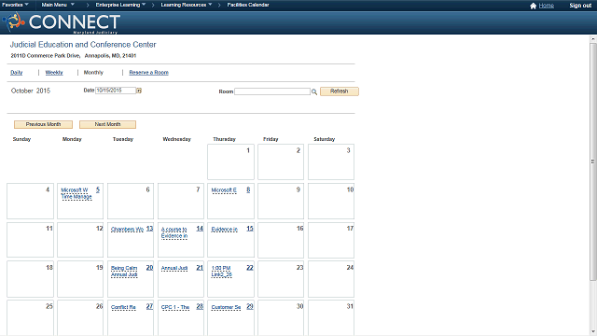597x336 pixels.
Task: Click the Judicial Education and Conference Center heading
Action: (83, 45)
